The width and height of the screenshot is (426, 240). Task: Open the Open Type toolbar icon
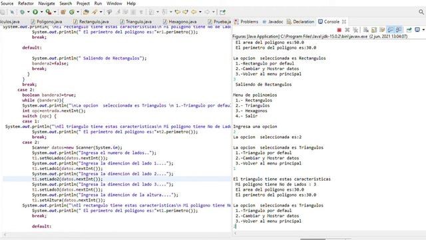pyautogui.click(x=86, y=12)
